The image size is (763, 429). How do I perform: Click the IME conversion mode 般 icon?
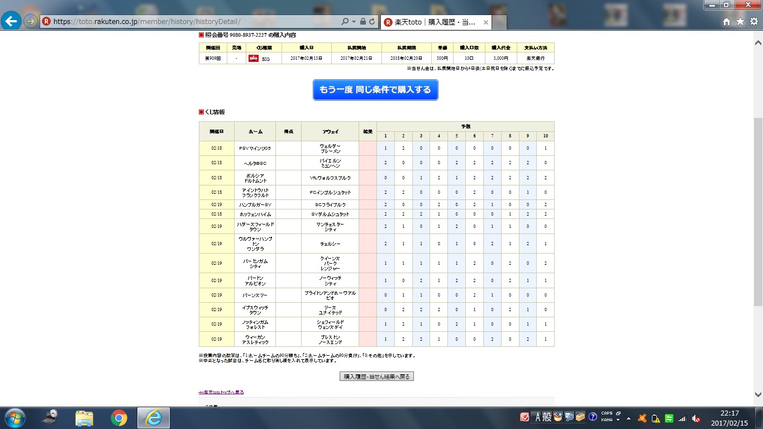[547, 417]
